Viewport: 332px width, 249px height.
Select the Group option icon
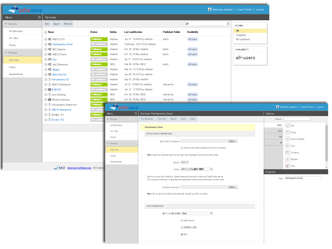coord(288,132)
